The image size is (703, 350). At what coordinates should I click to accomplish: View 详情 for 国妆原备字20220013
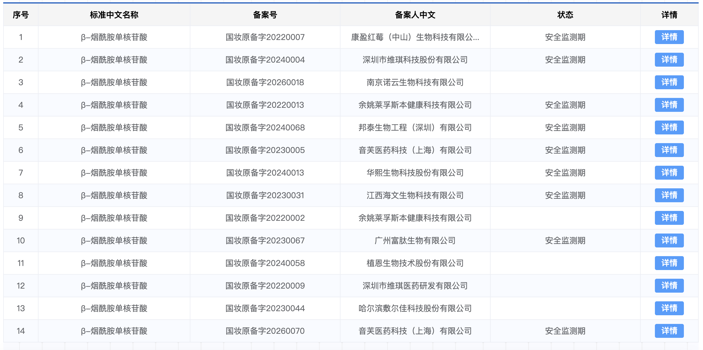coord(669,105)
